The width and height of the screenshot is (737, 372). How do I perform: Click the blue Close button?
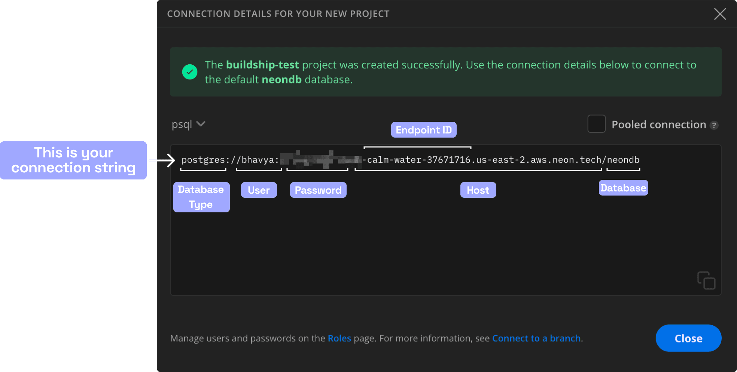(x=688, y=338)
